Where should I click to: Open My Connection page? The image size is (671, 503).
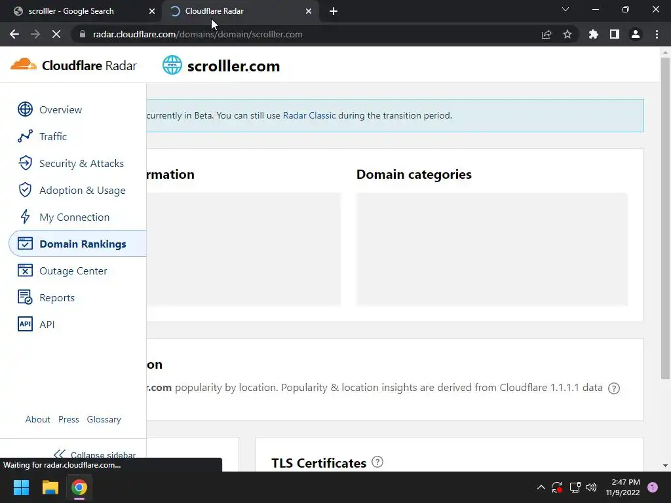click(x=74, y=217)
